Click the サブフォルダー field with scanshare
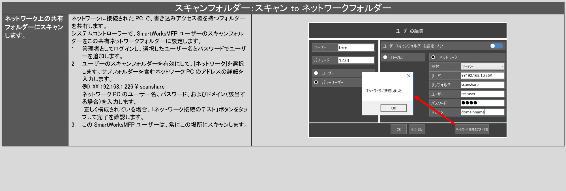Image resolution: width=566 pixels, height=191 pixels. coord(483,85)
